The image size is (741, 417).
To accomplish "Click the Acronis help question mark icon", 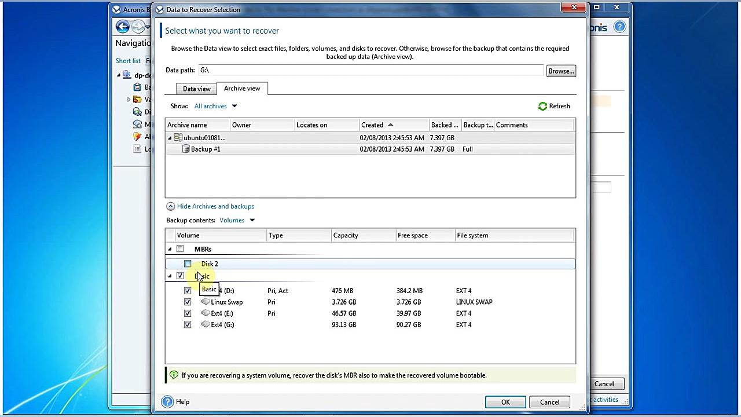I will pos(619,27).
